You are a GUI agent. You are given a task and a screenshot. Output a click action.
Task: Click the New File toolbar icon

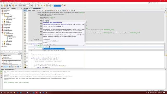(2, 5)
